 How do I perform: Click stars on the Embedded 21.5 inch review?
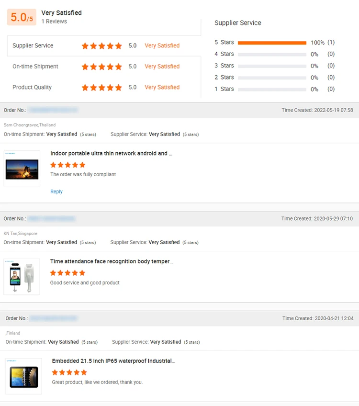tap(69, 372)
